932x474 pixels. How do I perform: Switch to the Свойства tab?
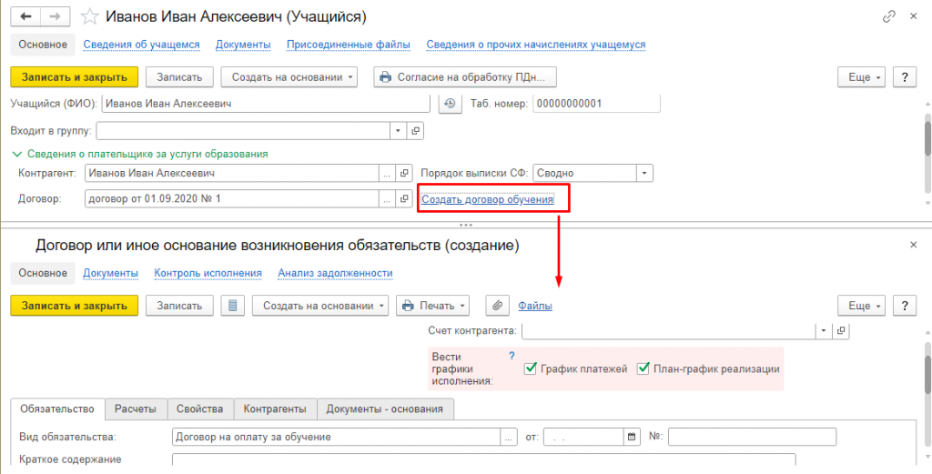pyautogui.click(x=201, y=408)
